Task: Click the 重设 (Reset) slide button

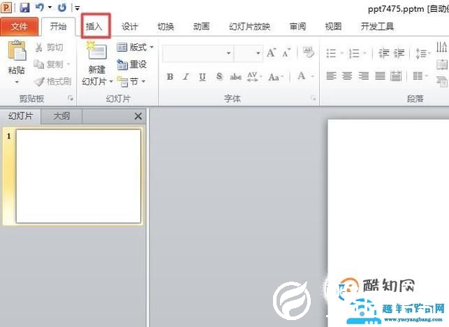Action: tap(132, 64)
